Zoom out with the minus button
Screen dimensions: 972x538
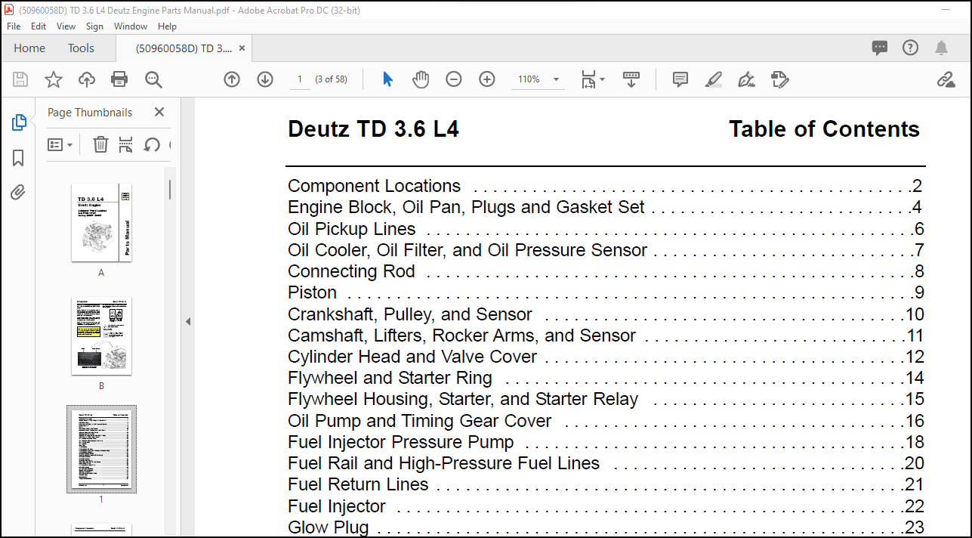[454, 79]
